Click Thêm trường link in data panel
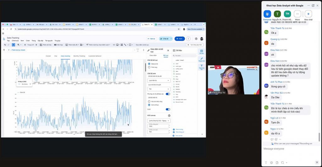Viewport: 322px width, 167px height. (x=178, y=130)
